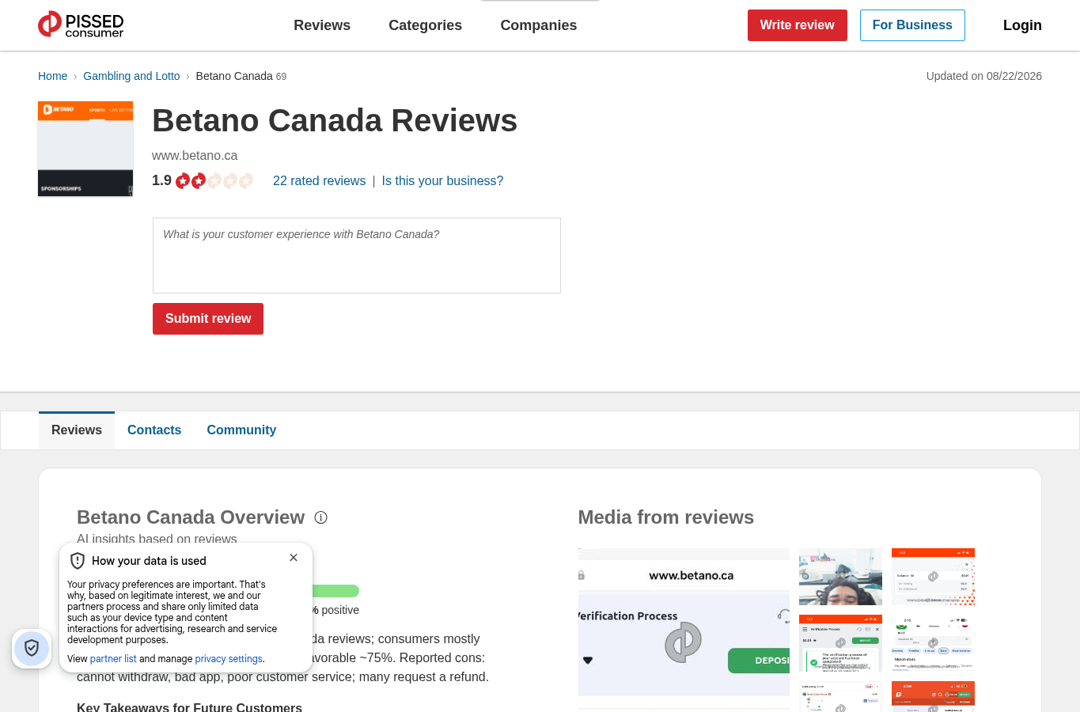
Task: Open Gambling and Lotto breadcrumb
Action: point(131,76)
